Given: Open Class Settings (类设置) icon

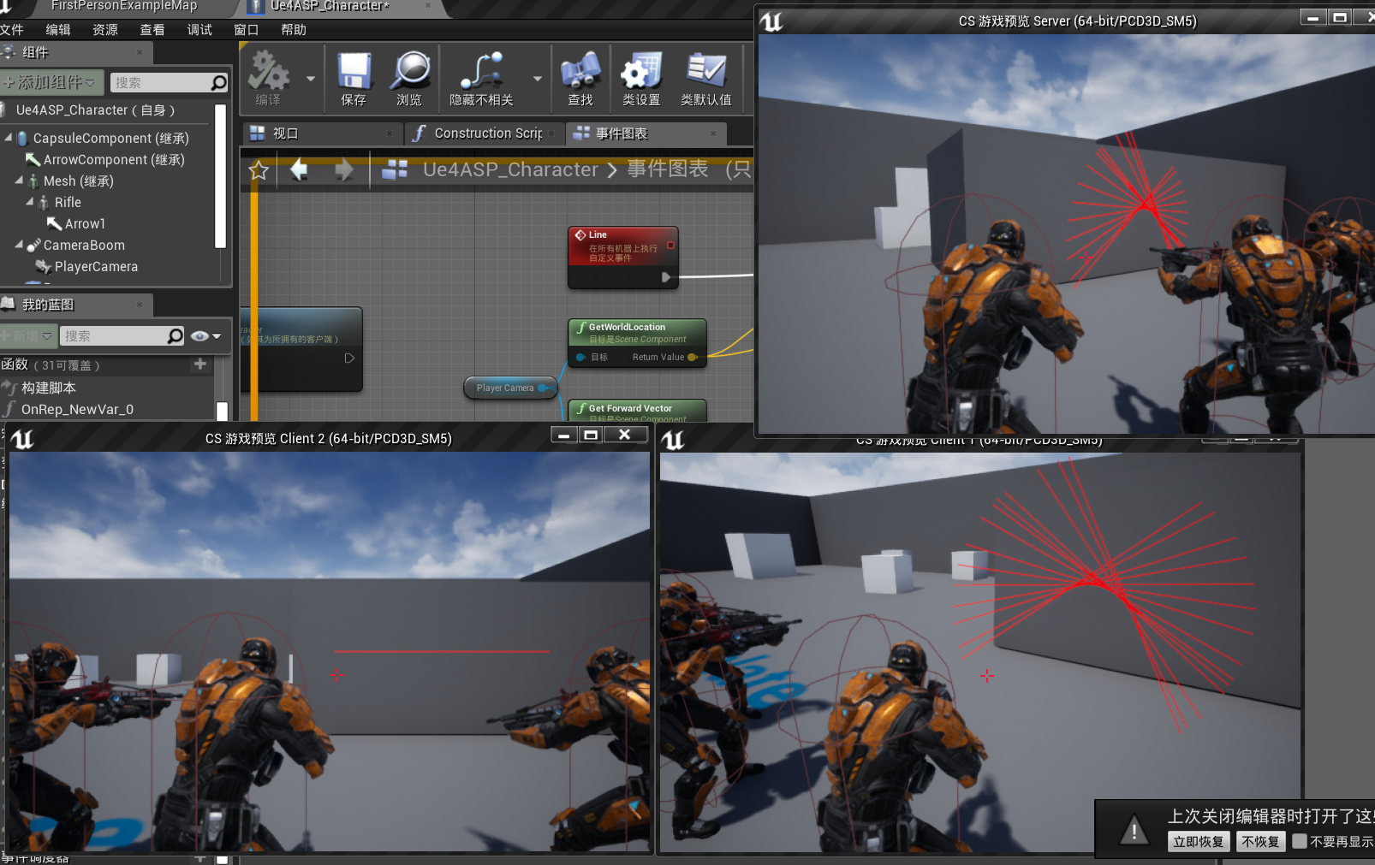Looking at the screenshot, I should coord(641,71).
